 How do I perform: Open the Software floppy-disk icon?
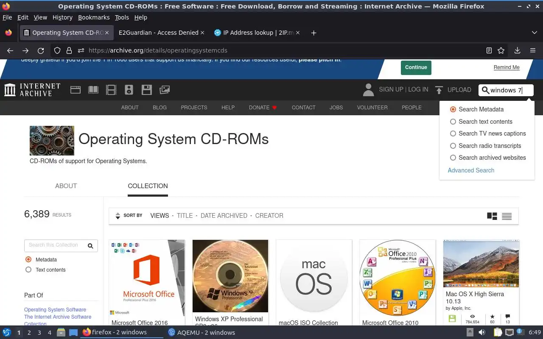coord(147,90)
